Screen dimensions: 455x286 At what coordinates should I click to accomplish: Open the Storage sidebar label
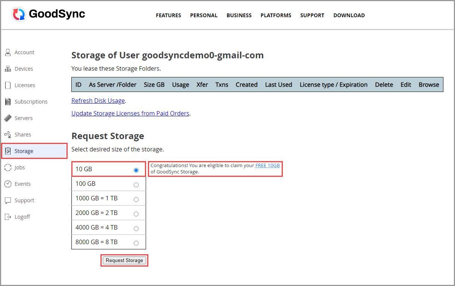[x=24, y=151]
